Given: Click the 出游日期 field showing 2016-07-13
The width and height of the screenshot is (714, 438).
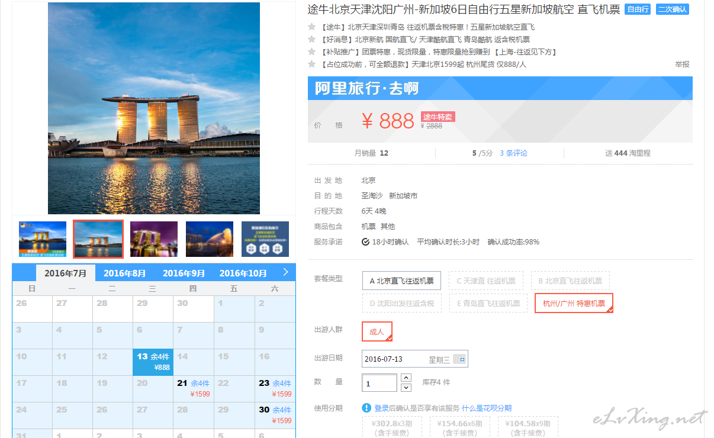Looking at the screenshot, I should pyautogui.click(x=414, y=359).
